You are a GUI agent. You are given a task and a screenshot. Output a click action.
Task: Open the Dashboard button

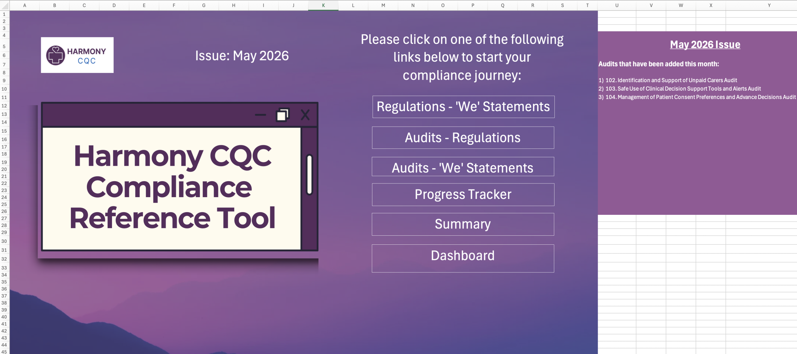[x=463, y=258]
